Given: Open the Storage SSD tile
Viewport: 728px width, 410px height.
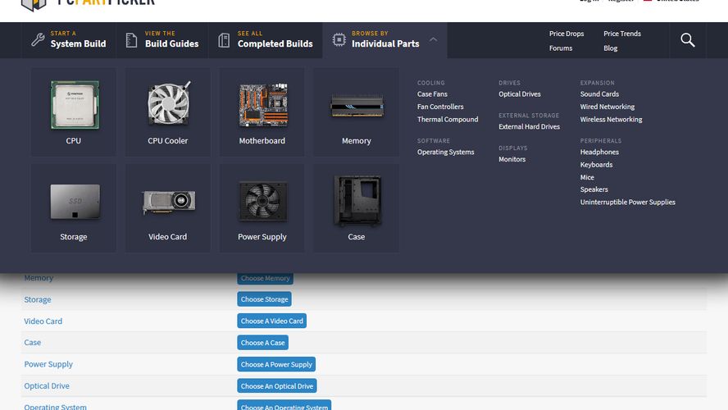Looking at the screenshot, I should pos(73,208).
